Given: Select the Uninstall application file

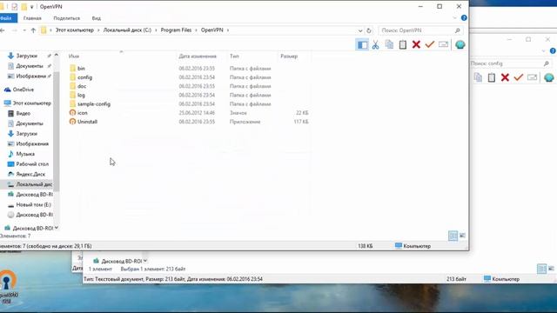Looking at the screenshot, I should click(x=87, y=122).
